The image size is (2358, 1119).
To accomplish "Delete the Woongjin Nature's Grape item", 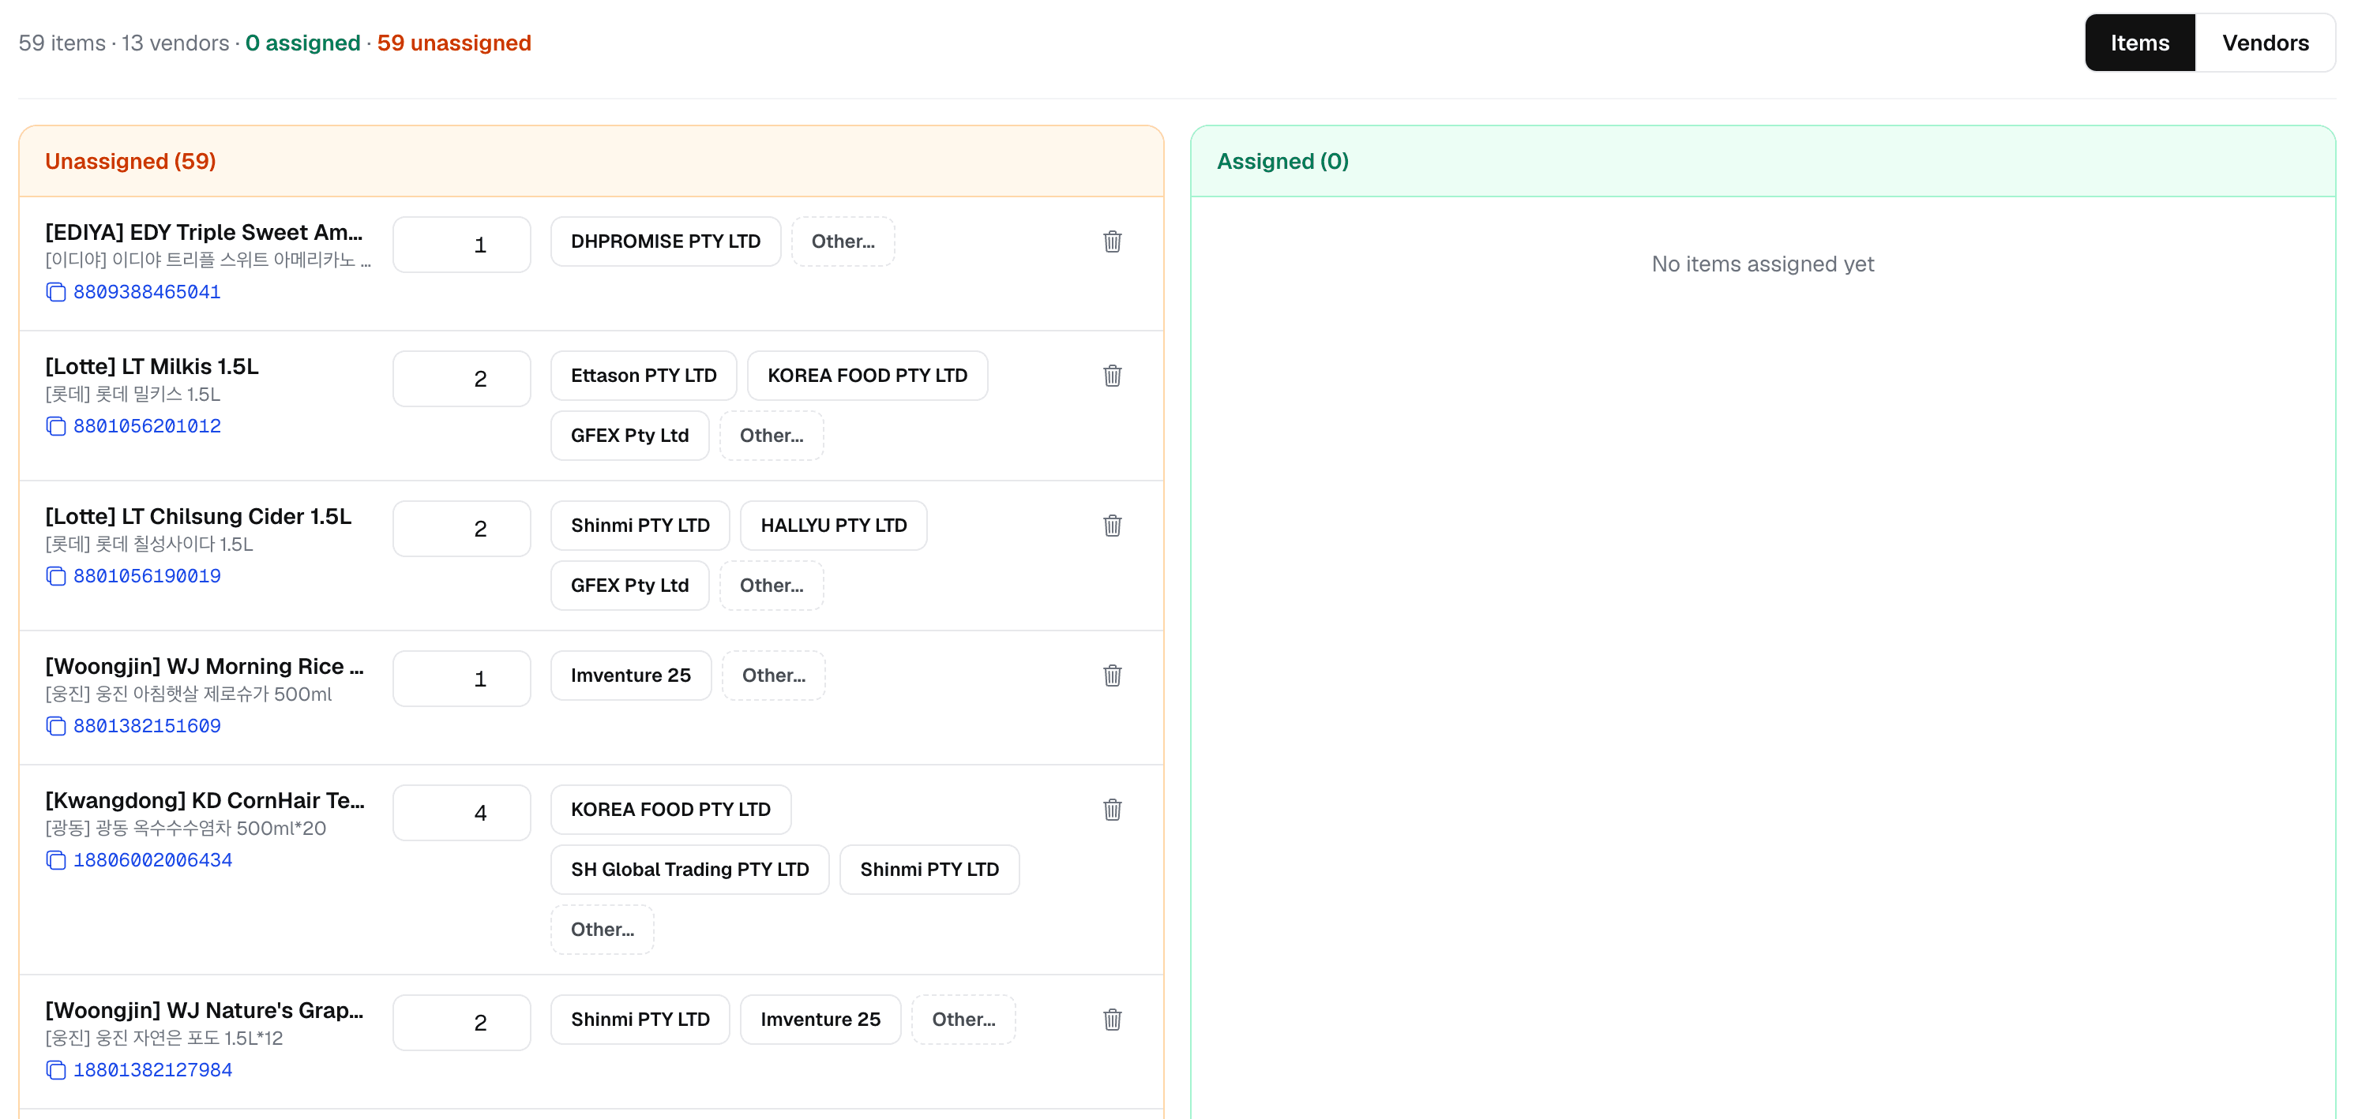I will 1112,1020.
